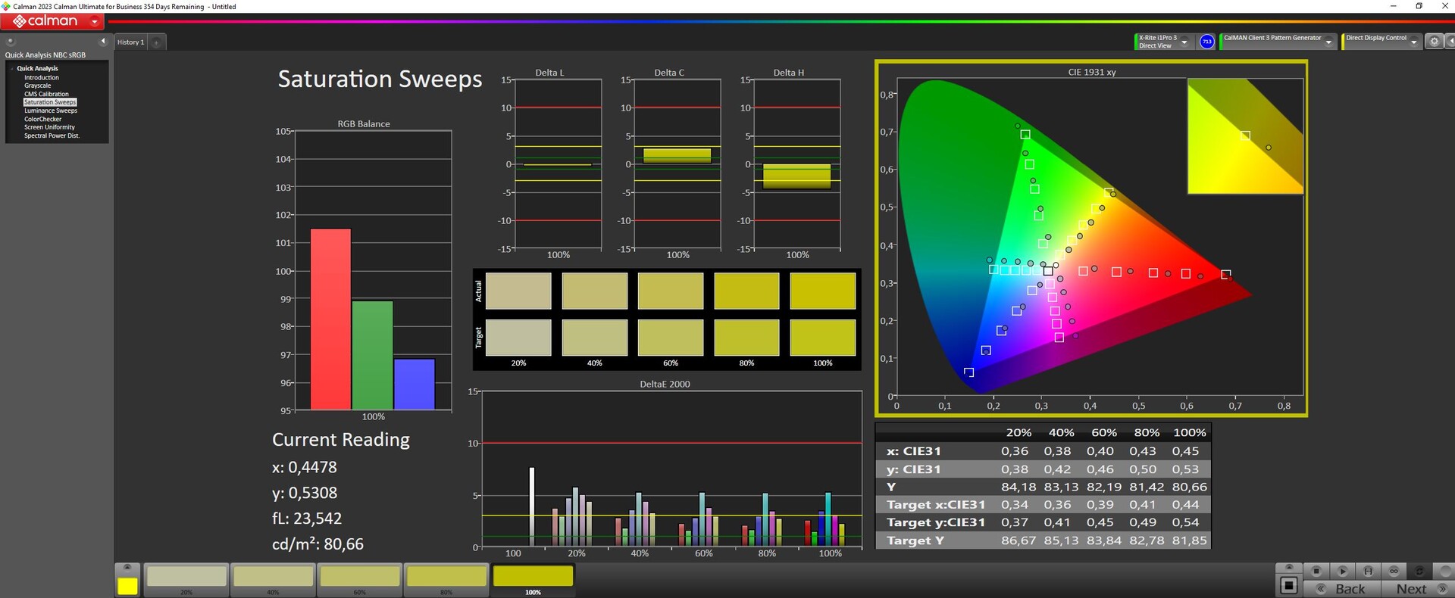
Task: Click the blue 713 meter status badge
Action: tap(1207, 42)
